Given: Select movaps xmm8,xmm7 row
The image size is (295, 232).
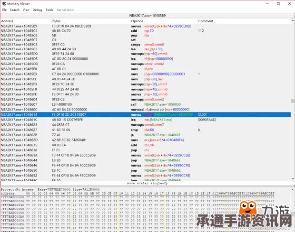Looking at the screenshot, I should click(x=146, y=125).
